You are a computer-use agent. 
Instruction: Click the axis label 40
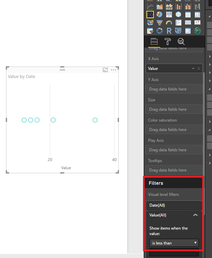(x=114, y=160)
